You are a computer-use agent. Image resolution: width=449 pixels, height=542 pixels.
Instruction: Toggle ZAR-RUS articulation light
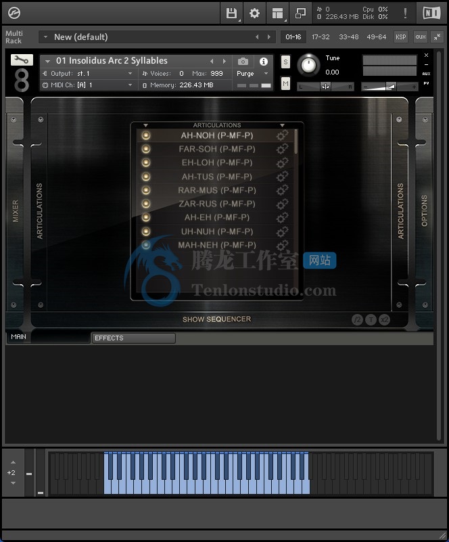click(146, 204)
